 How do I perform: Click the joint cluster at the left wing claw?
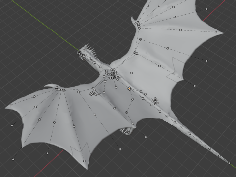(60, 89)
